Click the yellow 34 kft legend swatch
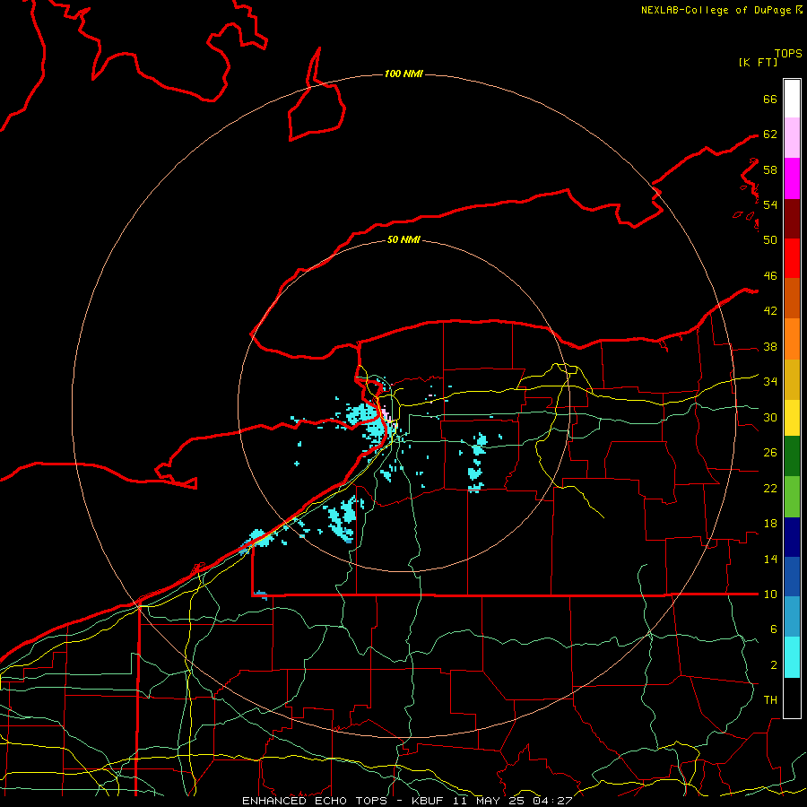This screenshot has height=807, width=807. tap(792, 417)
